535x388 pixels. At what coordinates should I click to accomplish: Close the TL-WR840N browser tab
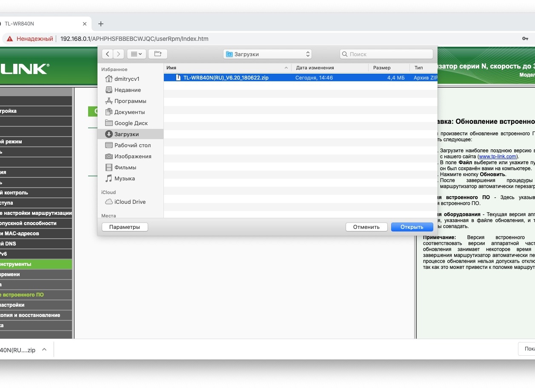[85, 24]
